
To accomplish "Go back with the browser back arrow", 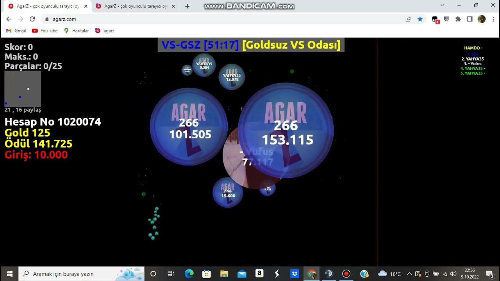I will click(9, 19).
